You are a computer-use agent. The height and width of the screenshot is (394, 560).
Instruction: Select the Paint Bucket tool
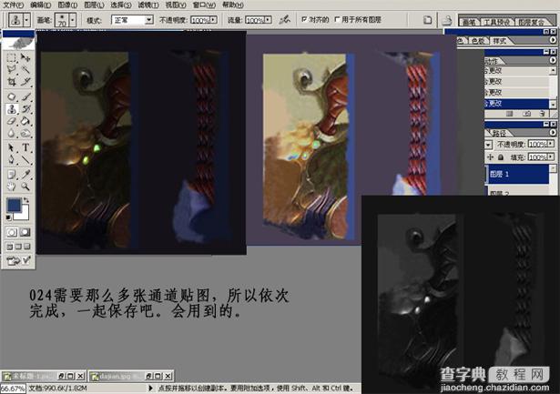coord(25,121)
